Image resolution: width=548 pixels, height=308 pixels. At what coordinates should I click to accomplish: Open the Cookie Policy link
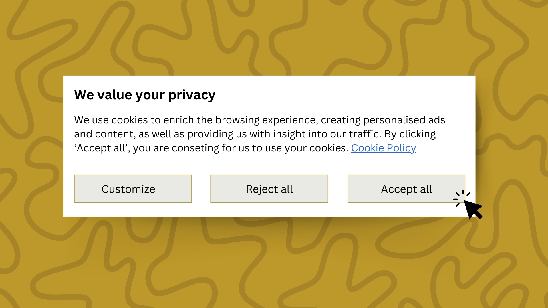pos(384,148)
